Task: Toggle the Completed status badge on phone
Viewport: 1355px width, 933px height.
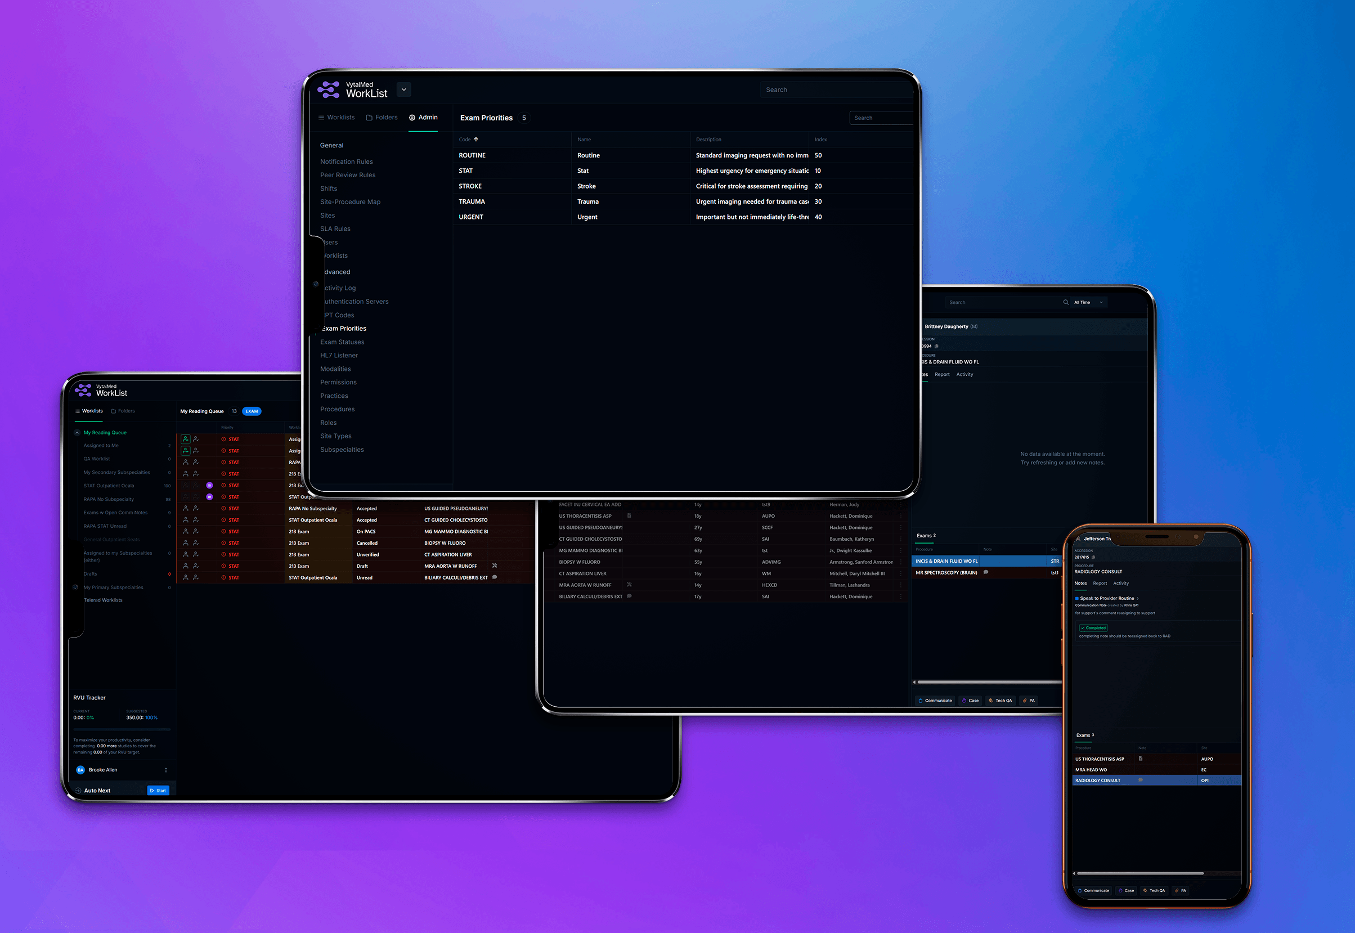Action: [x=1093, y=628]
